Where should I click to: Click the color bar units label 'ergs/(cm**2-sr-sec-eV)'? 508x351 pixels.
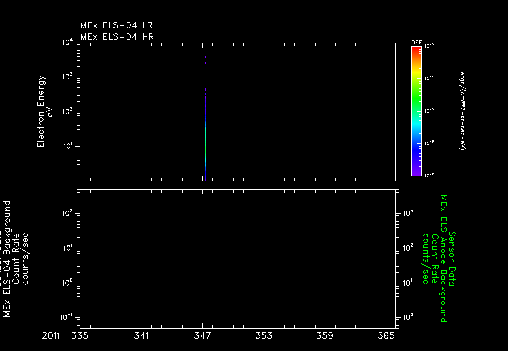tap(462, 111)
